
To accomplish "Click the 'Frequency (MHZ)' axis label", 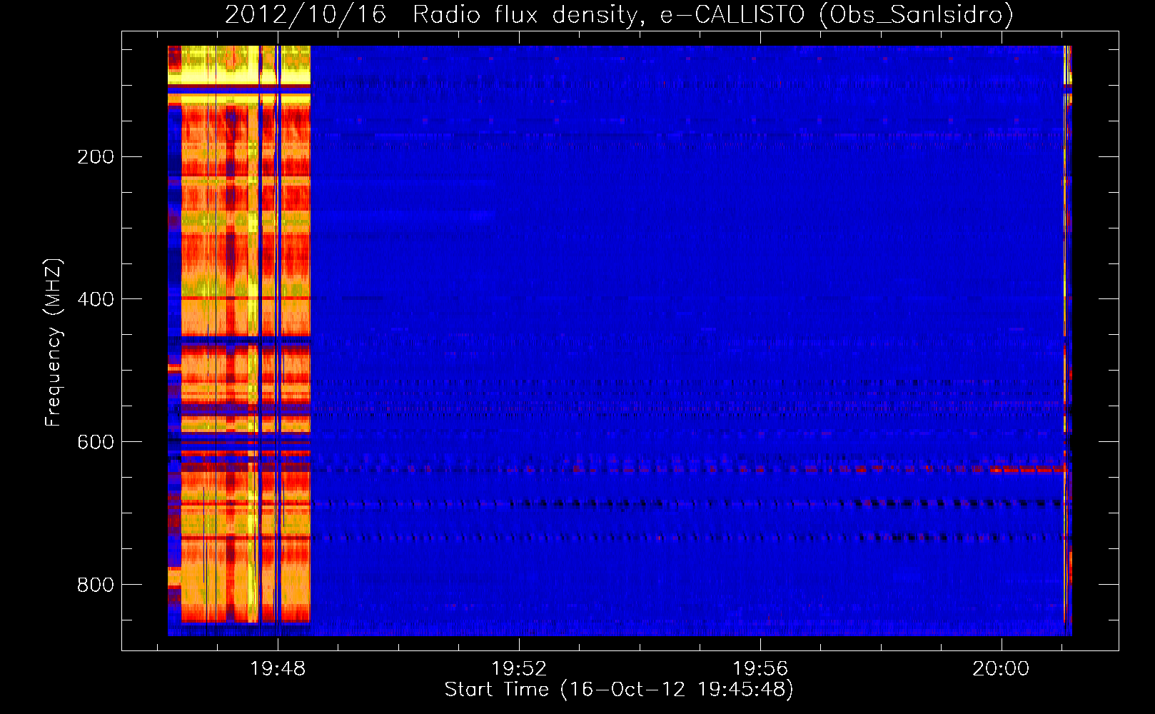I will click(x=54, y=343).
